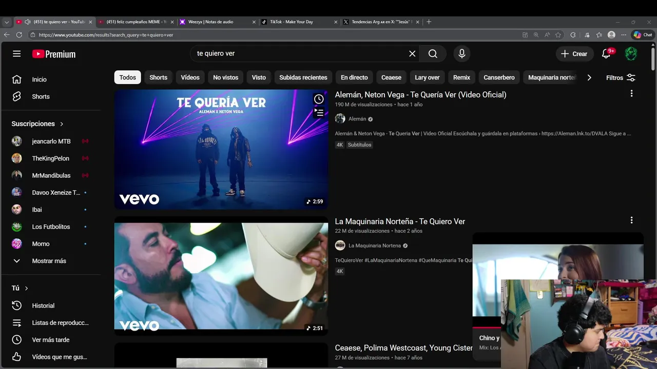
Task: Open jeancarlo MTB subscription
Action: click(x=51, y=141)
